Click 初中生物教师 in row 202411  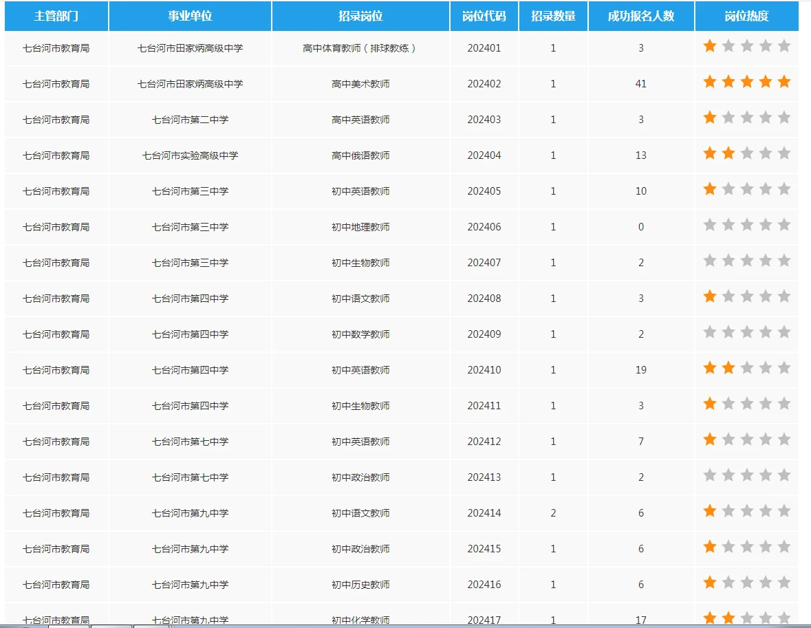(x=360, y=406)
